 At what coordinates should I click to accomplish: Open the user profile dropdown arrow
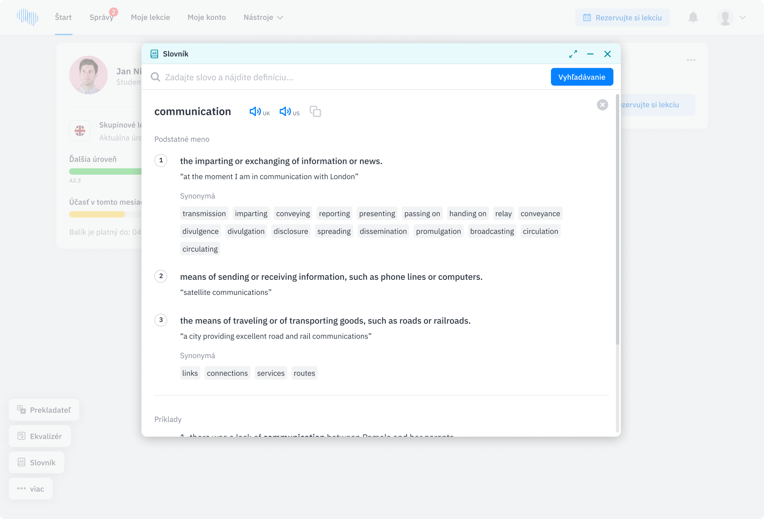pyautogui.click(x=742, y=17)
